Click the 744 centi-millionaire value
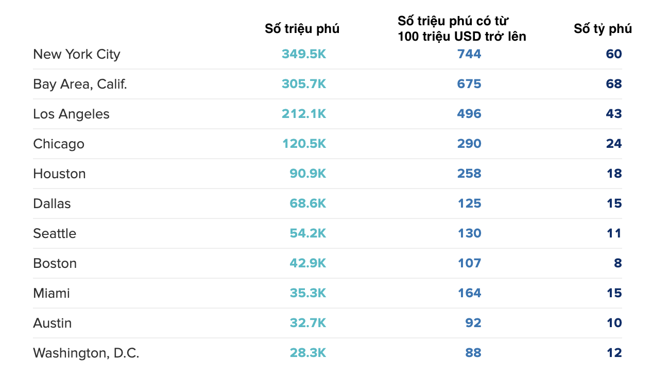This screenshot has width=651, height=374. 469,54
